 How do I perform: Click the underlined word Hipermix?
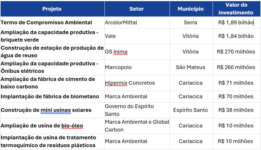(x=116, y=83)
